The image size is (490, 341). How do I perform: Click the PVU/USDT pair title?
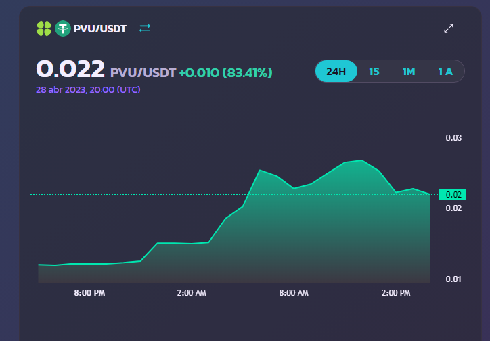[x=100, y=28]
